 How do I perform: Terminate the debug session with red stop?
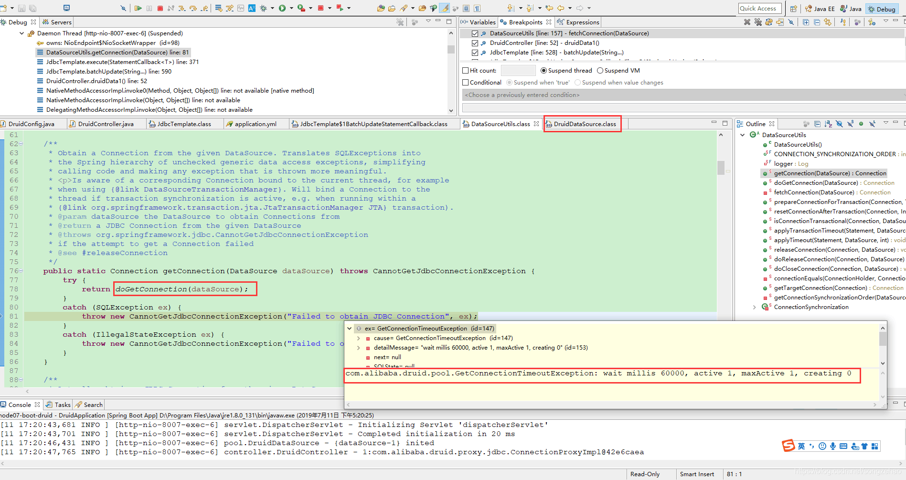click(160, 8)
